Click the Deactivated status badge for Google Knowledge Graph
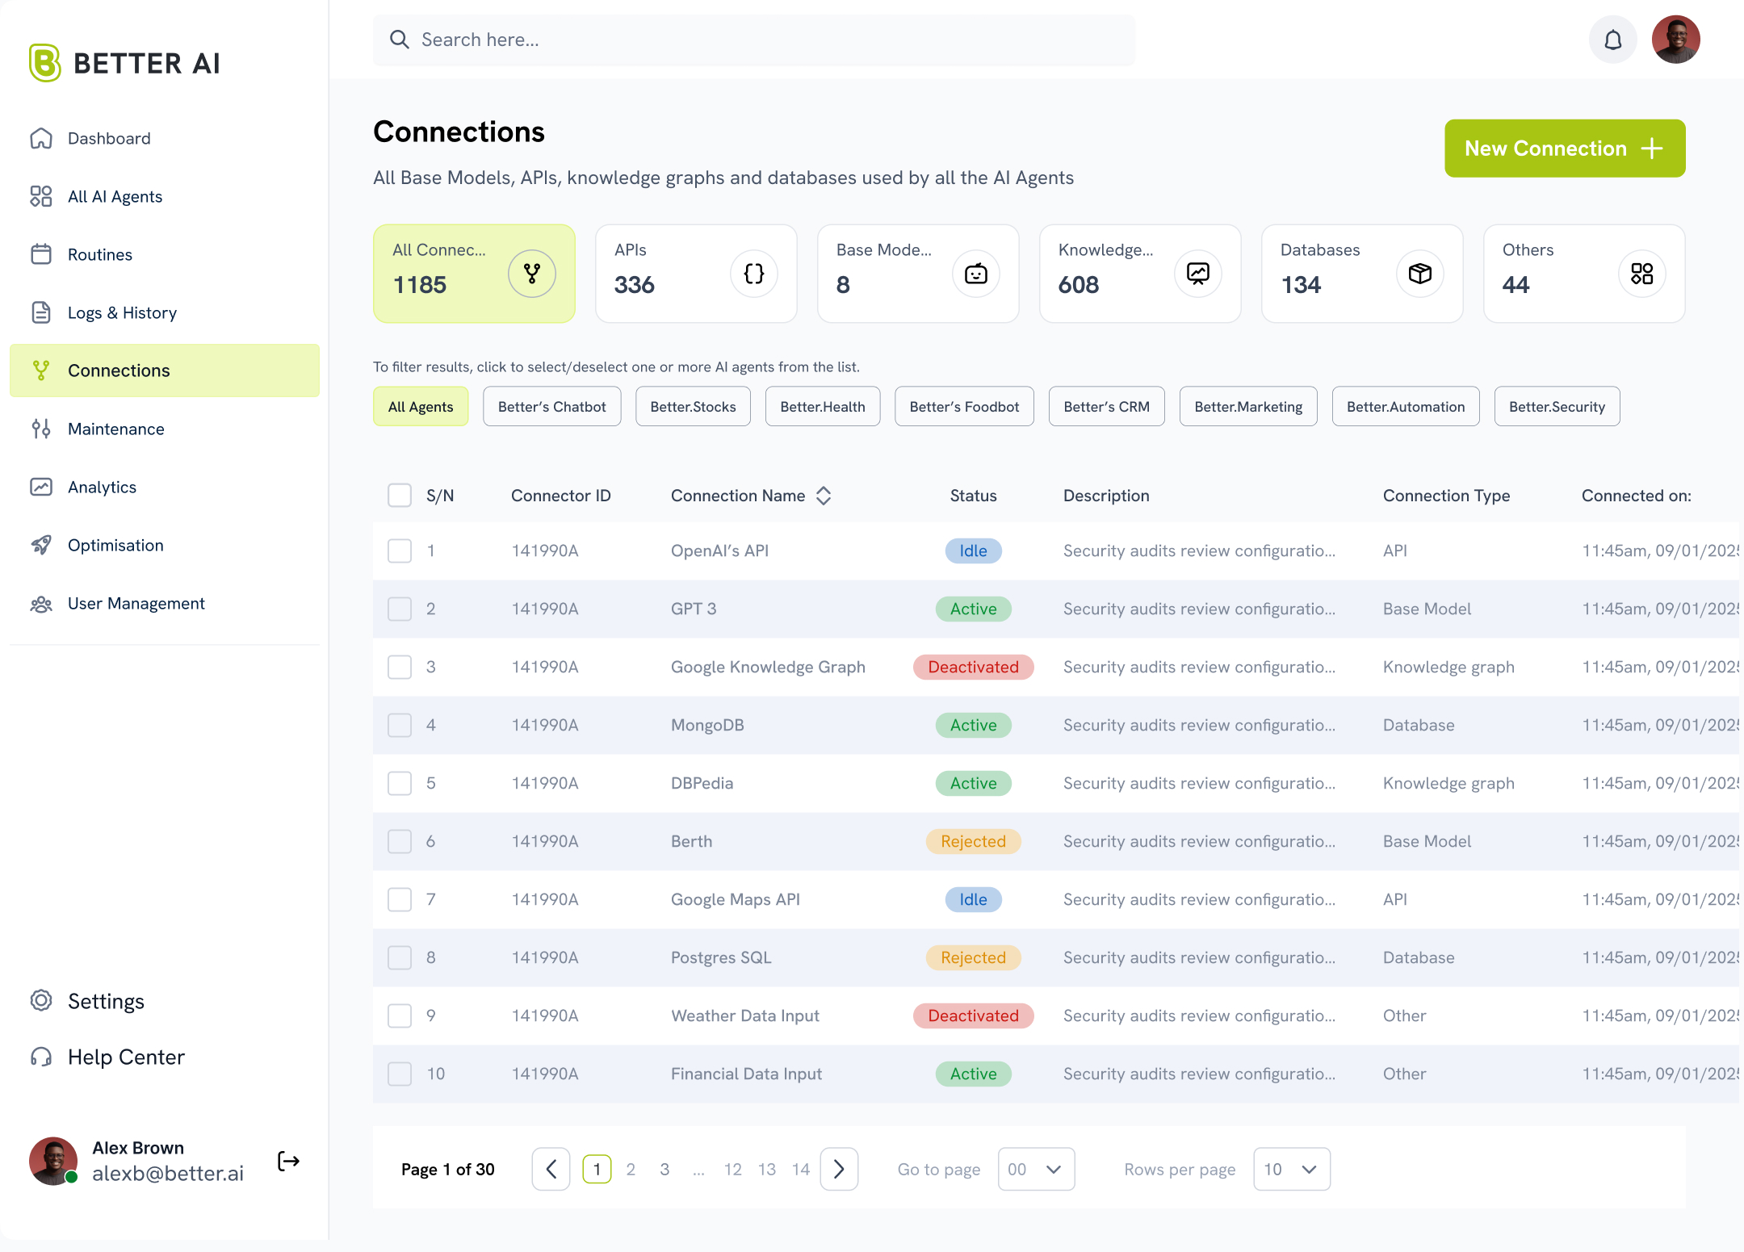Image resolution: width=1744 pixels, height=1252 pixels. pos(973,667)
